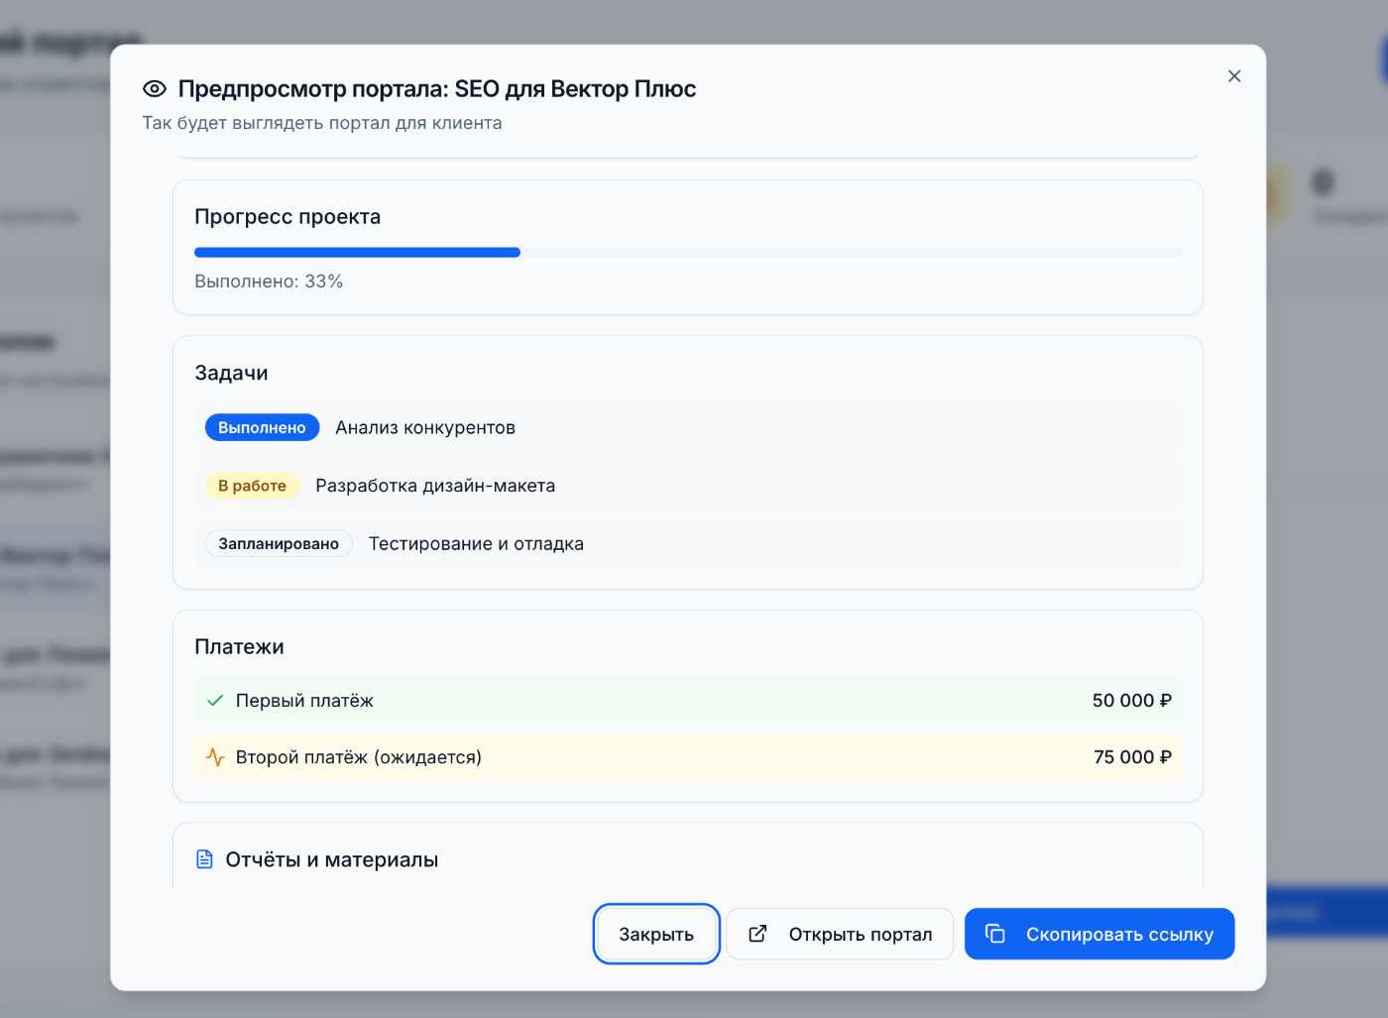Image resolution: width=1388 pixels, height=1018 pixels.
Task: Click the 50 000 ₽ amount
Action: (1132, 701)
